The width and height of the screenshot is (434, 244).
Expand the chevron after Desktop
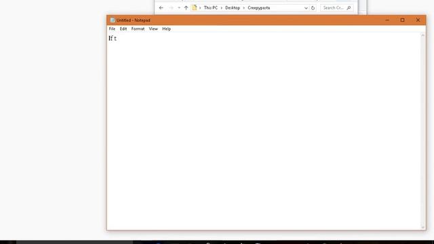point(244,8)
